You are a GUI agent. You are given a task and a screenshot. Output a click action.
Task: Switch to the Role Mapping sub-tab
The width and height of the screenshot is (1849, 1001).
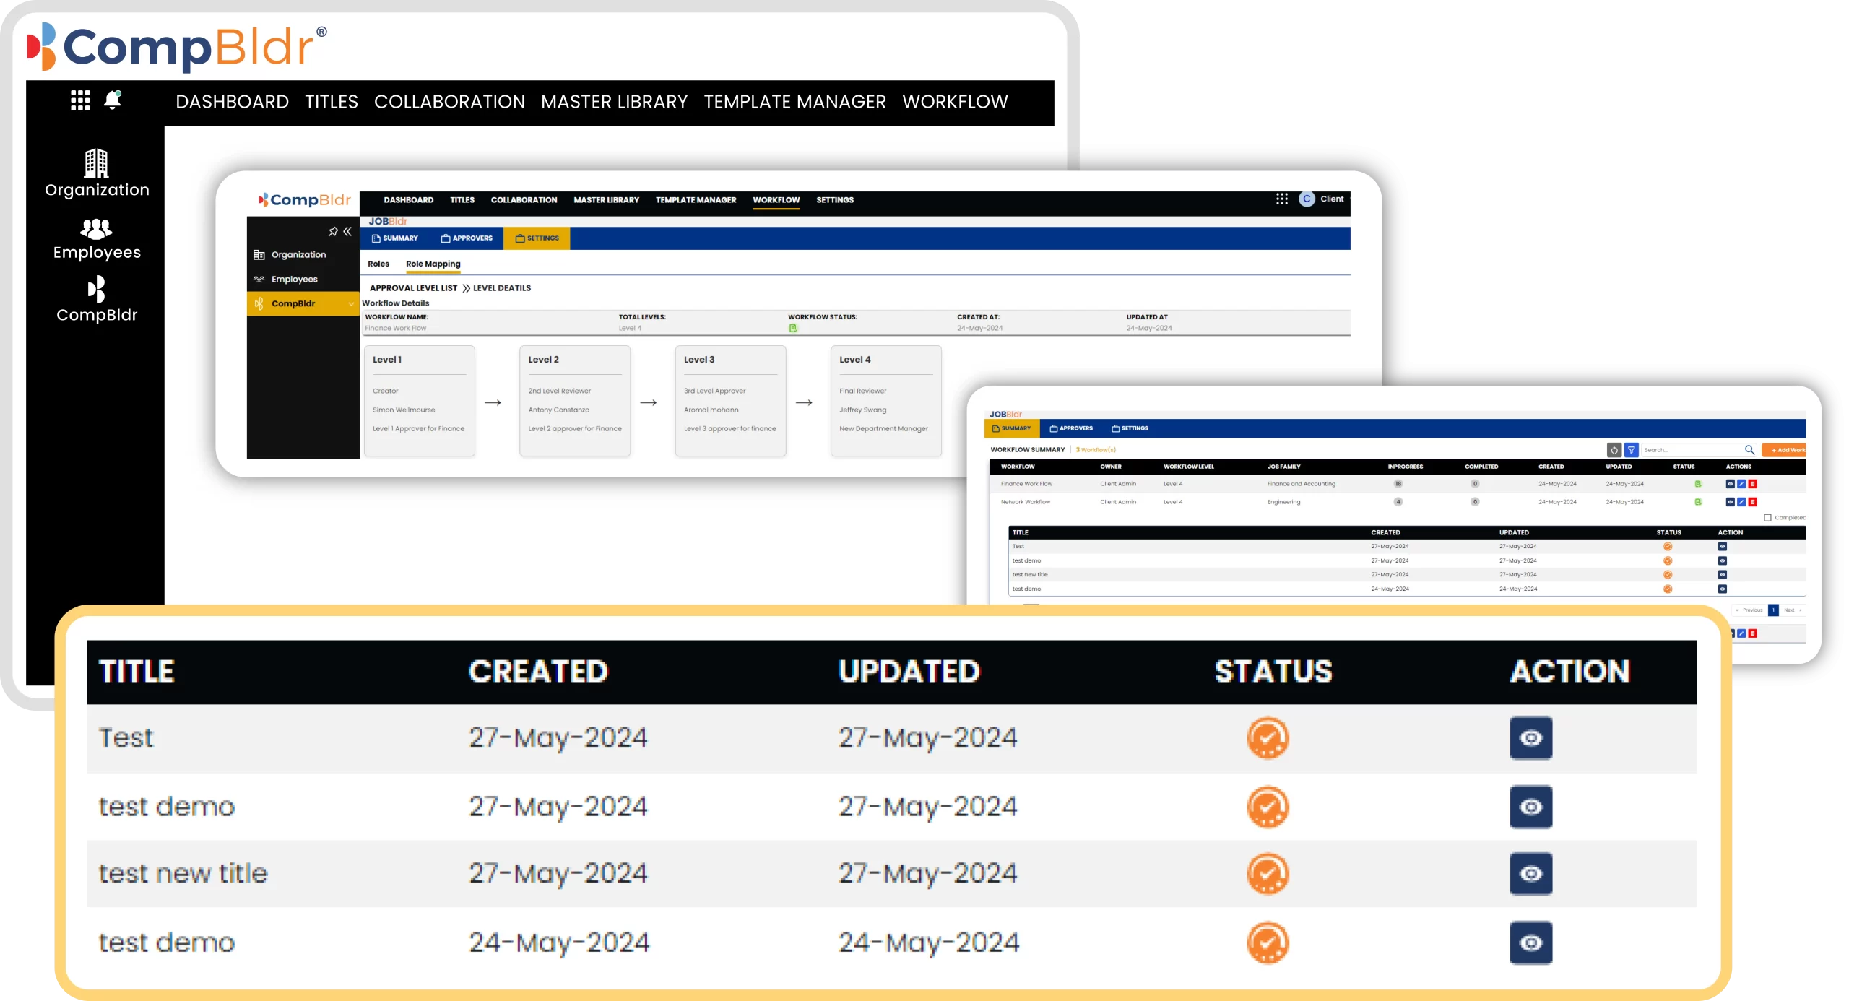(433, 264)
